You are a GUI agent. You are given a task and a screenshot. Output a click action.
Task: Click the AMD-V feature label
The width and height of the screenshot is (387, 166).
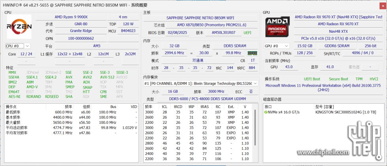coord(32,87)
